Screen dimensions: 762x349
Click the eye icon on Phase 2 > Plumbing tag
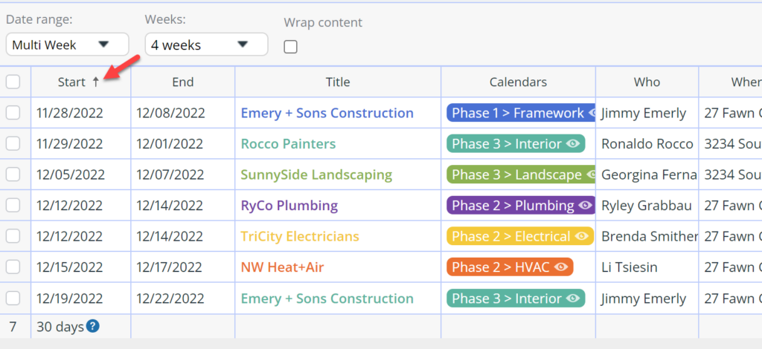pyautogui.click(x=585, y=206)
